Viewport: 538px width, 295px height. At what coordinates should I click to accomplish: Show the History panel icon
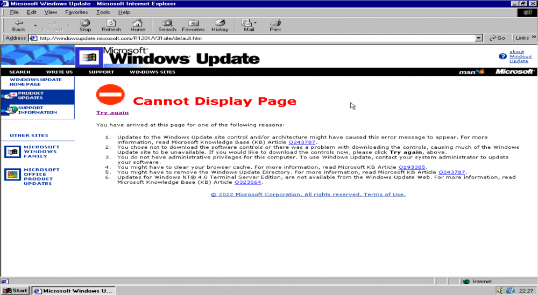pos(220,23)
